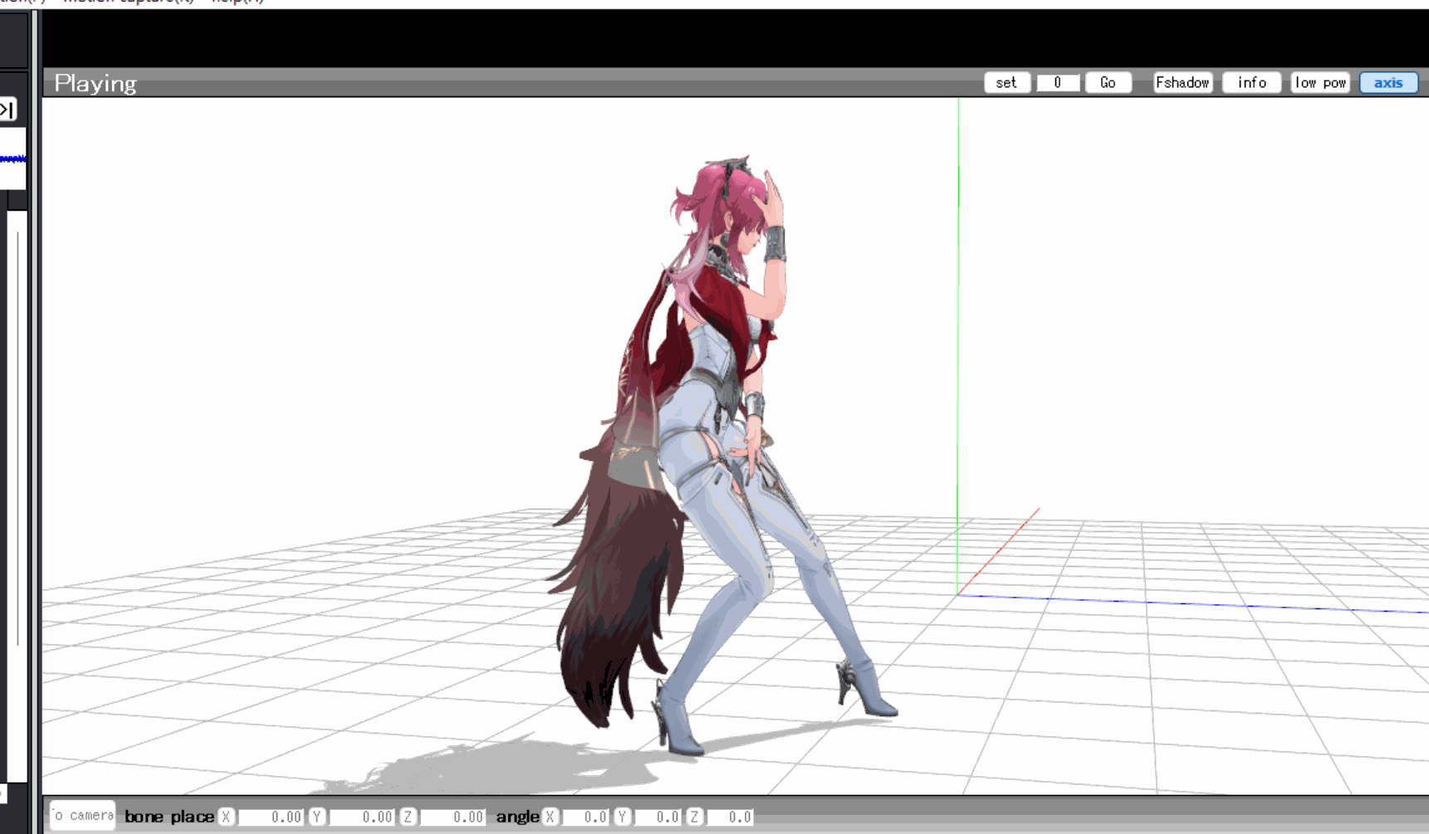The image size is (1429, 834).
Task: Click the 'Playing' status text
Action: pyautogui.click(x=95, y=83)
